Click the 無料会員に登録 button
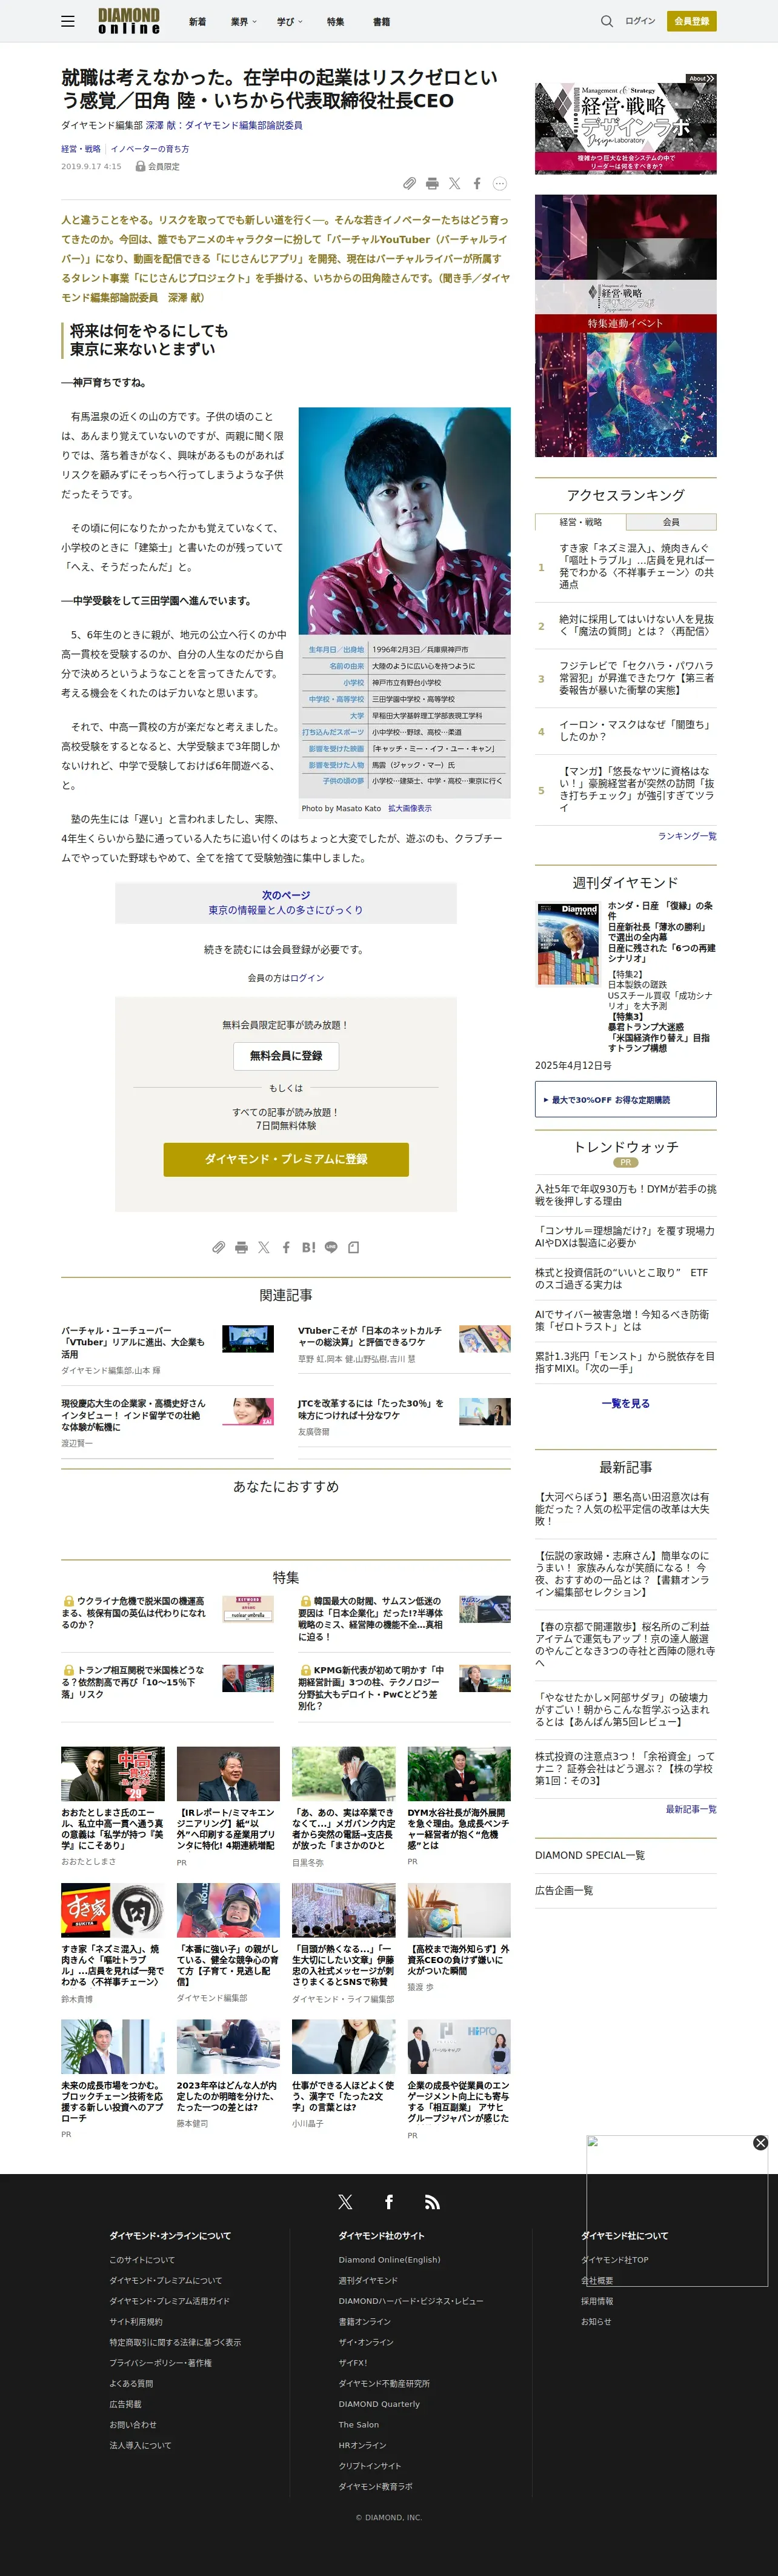The width and height of the screenshot is (778, 2576). pyautogui.click(x=286, y=1056)
